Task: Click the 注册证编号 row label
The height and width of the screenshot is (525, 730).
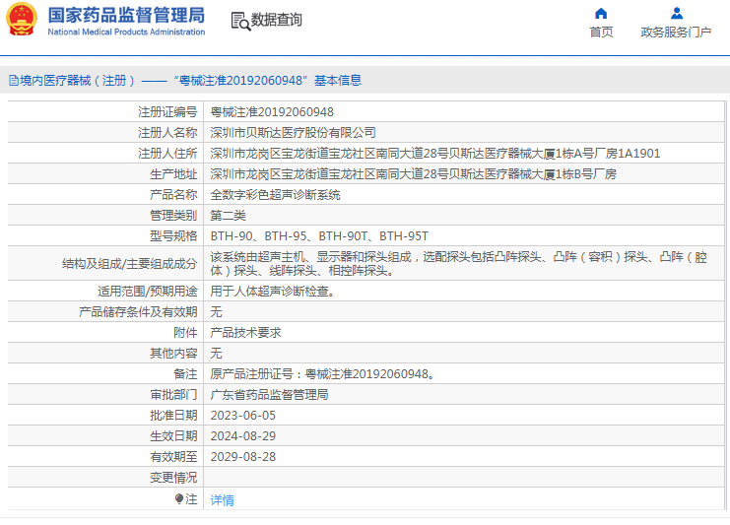Action: tap(167, 112)
